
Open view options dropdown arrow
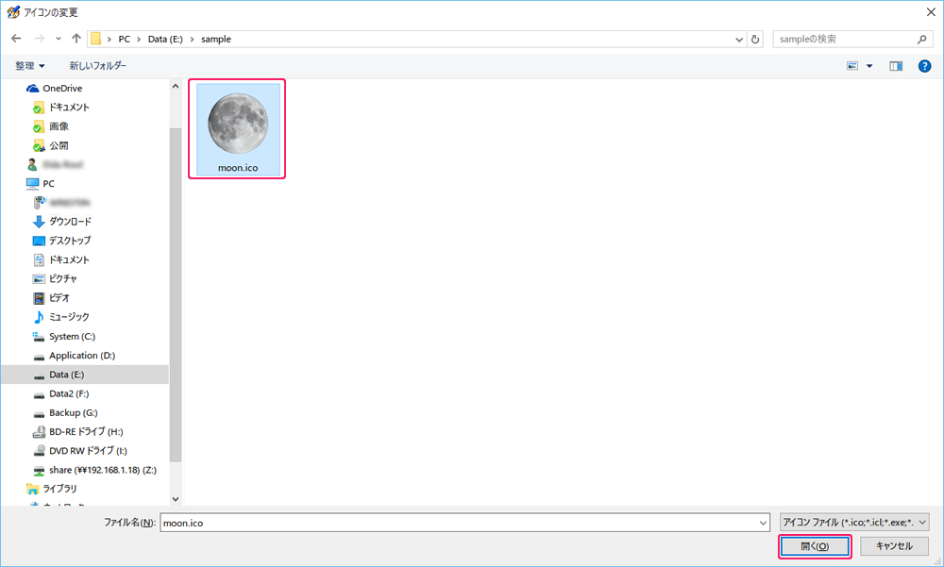(x=869, y=66)
